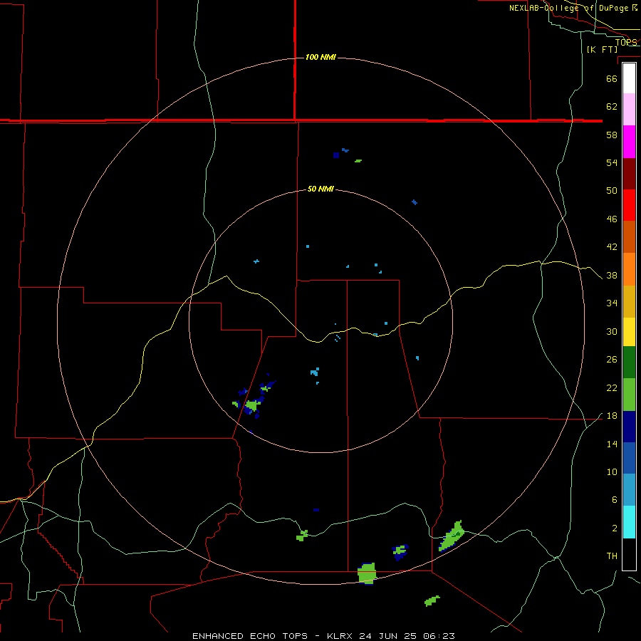Click the legend value 66
Viewport: 641px width, 641px height.
(x=612, y=78)
